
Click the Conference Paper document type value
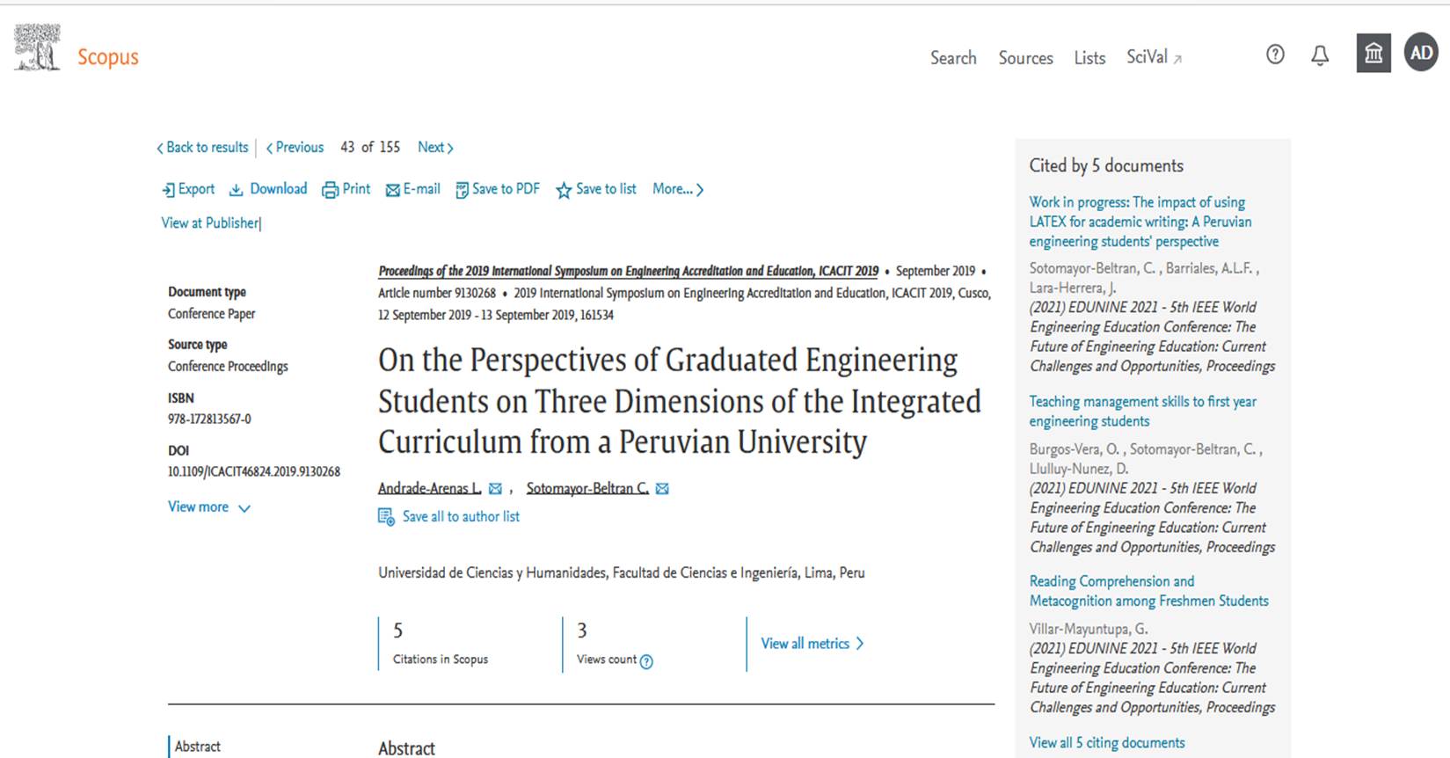pyautogui.click(x=211, y=314)
